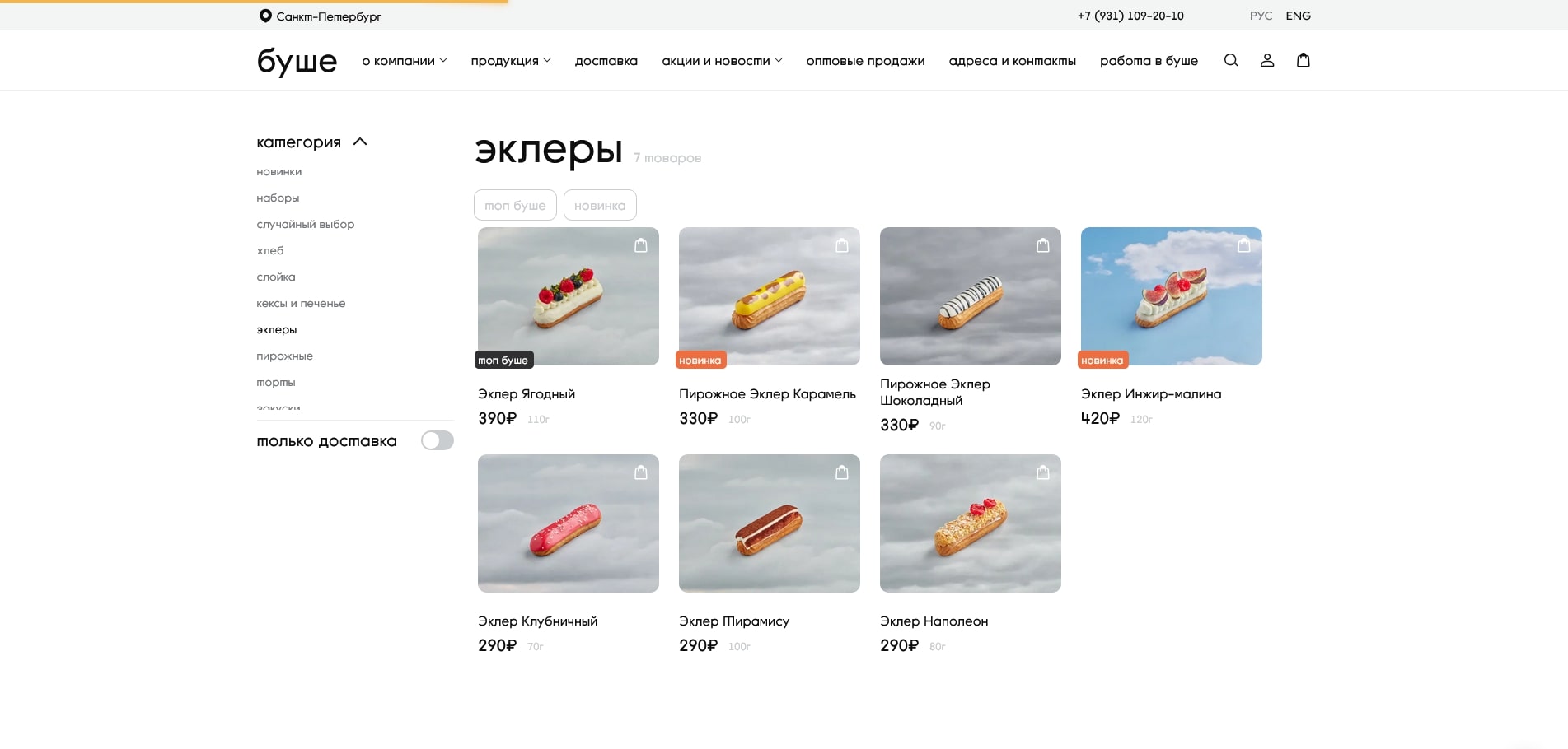Toggle the только доставка switch
The height and width of the screenshot is (749, 1568).
click(x=438, y=440)
